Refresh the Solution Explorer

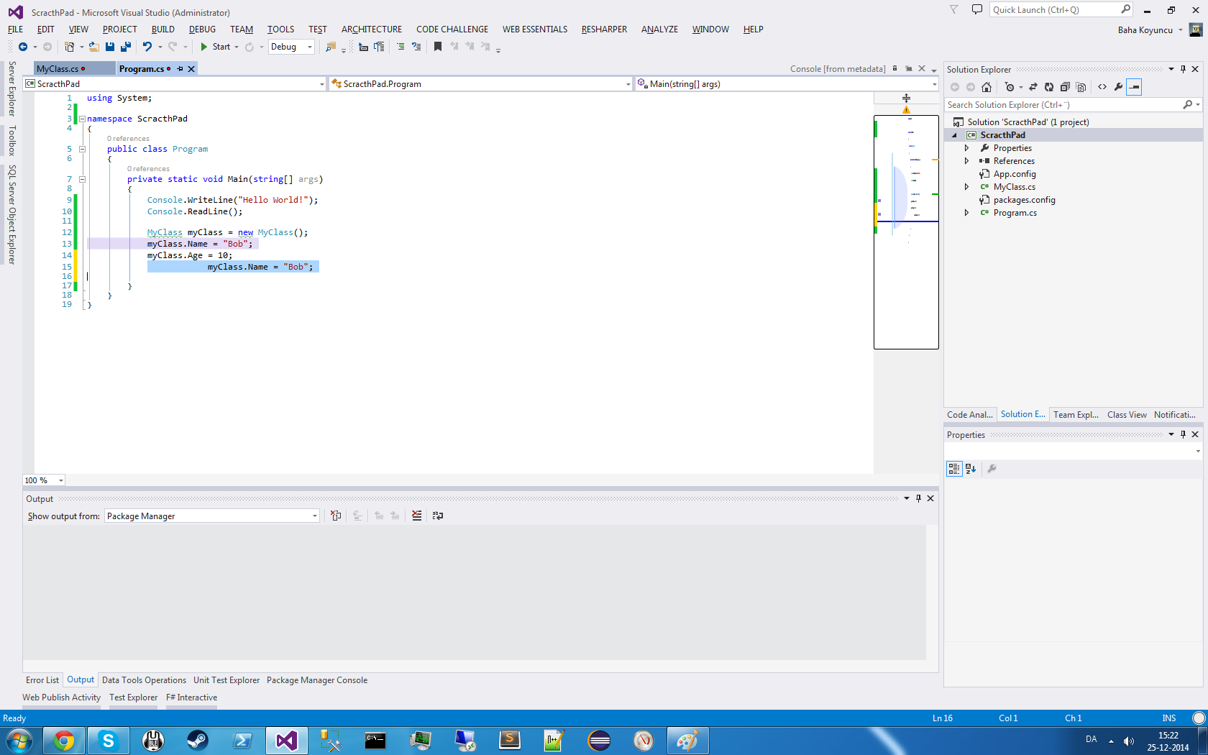coord(1049,87)
